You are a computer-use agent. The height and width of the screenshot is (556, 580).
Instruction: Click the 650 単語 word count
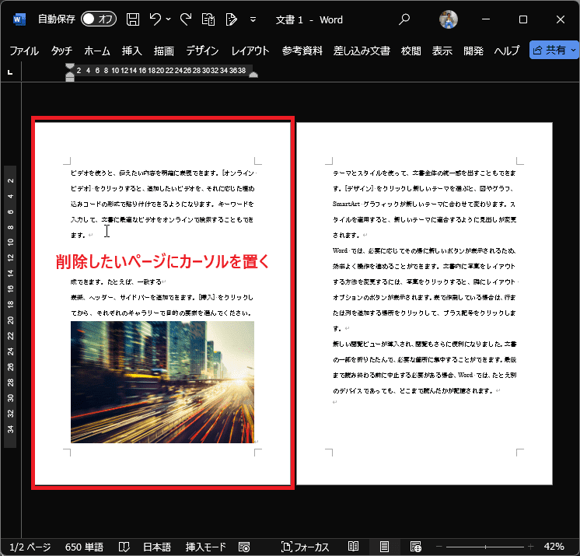click(86, 547)
